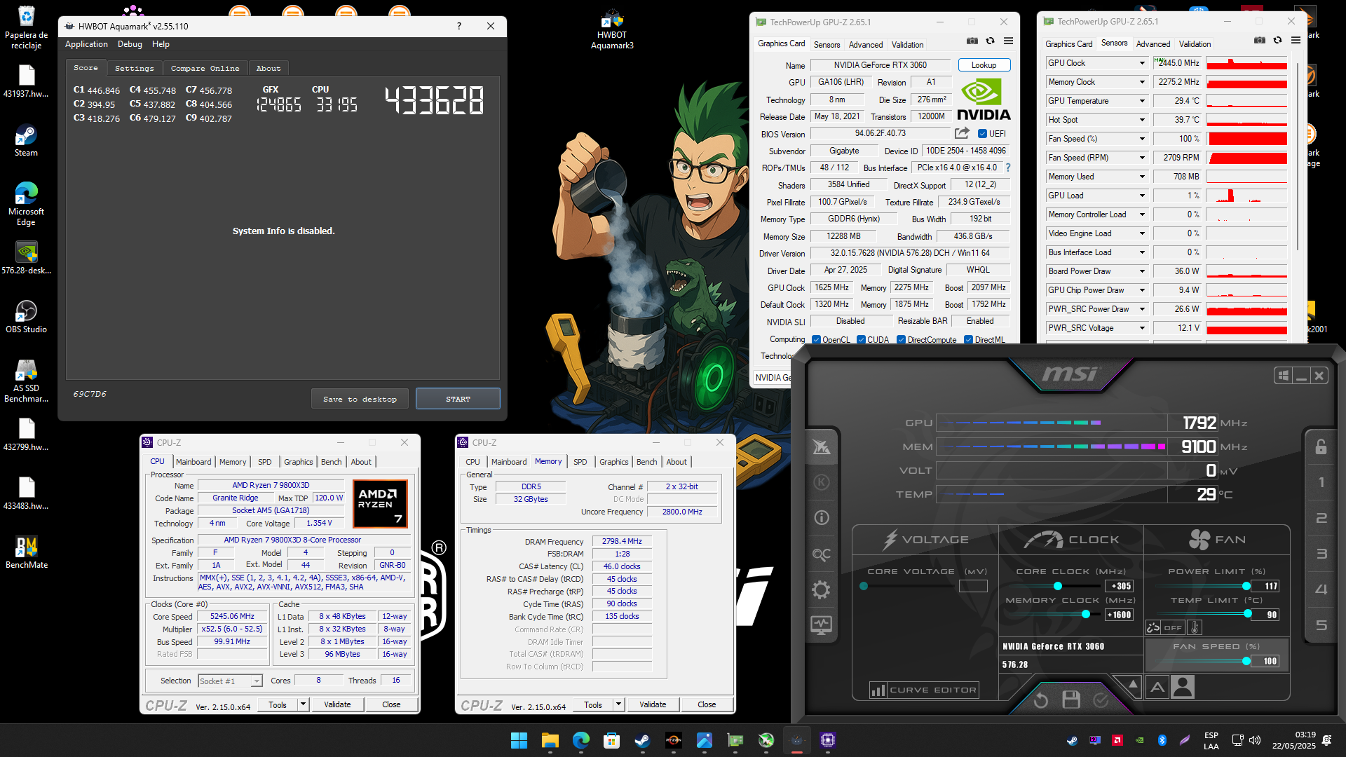Switch to the Compare Online tab in Aquamark
The image size is (1346, 757).
(205, 68)
